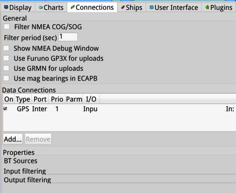
Task: Enable Filter NMEA COG/SOG checkbox
Action: (x=6, y=26)
